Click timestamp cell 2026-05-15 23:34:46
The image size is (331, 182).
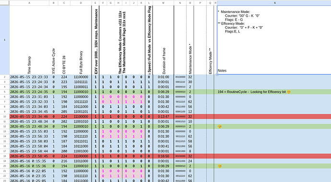(x=29, y=117)
